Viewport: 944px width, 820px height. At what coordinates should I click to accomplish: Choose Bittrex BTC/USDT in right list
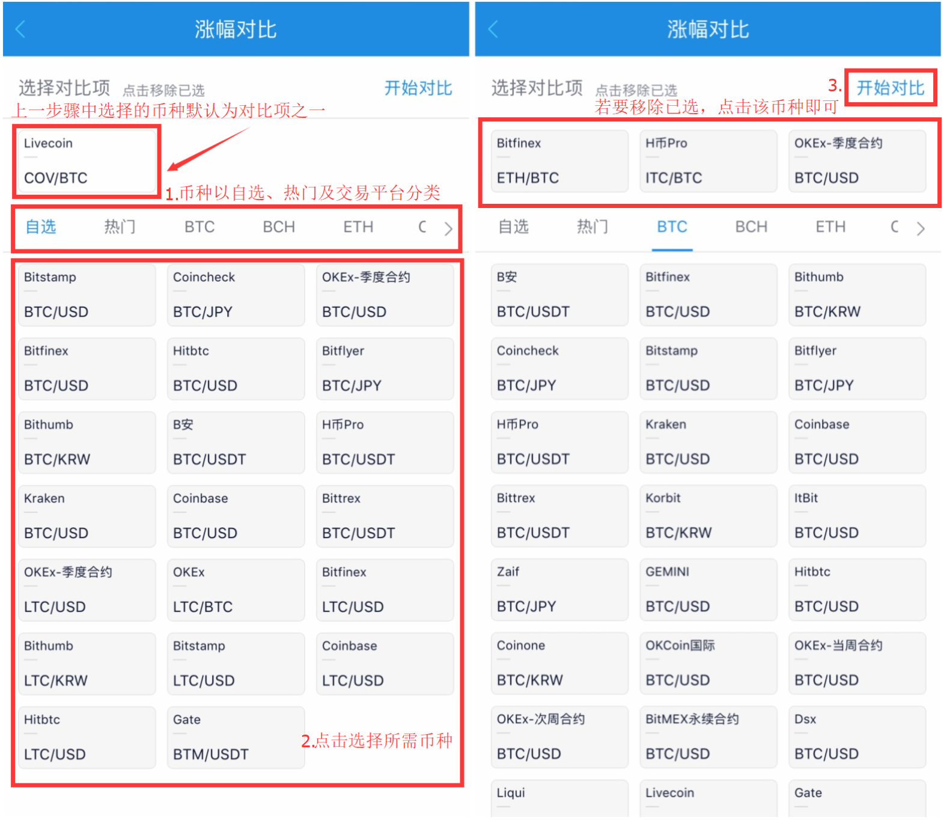pos(559,516)
